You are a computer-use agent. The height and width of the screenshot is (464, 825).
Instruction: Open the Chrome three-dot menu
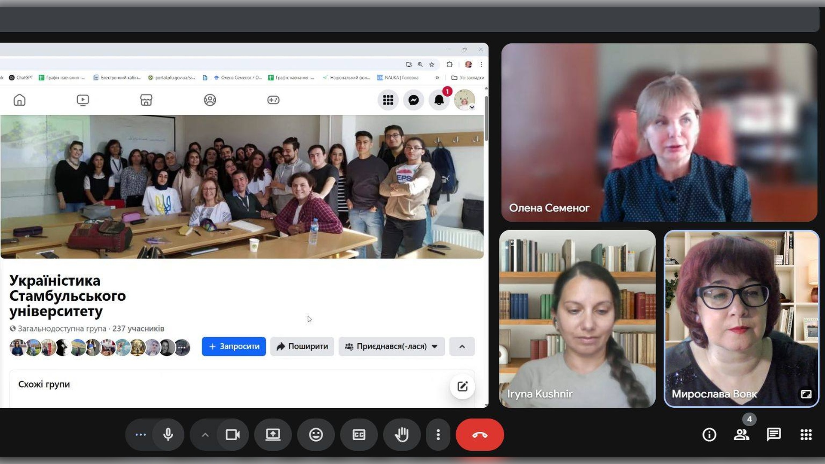[481, 64]
